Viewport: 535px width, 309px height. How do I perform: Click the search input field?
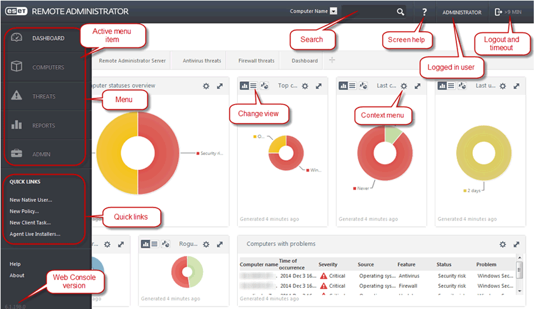tap(369, 12)
